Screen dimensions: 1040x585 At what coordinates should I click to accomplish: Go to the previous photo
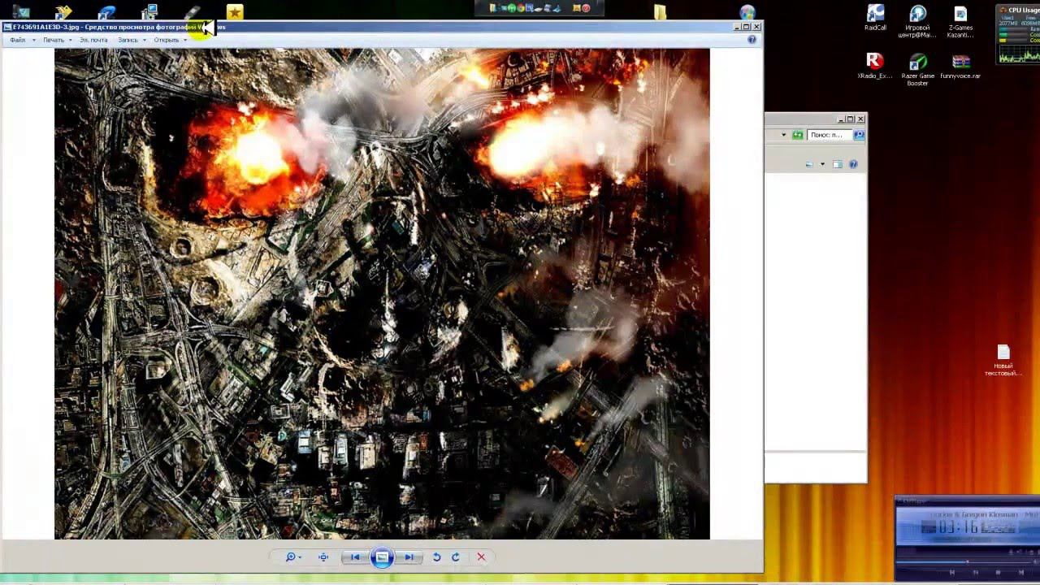tap(355, 557)
